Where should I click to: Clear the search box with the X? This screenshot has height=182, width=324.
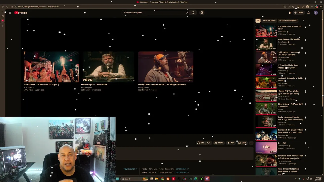point(187,13)
